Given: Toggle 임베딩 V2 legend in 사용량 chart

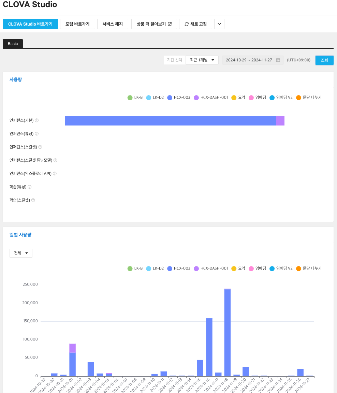Looking at the screenshot, I should click(x=281, y=98).
